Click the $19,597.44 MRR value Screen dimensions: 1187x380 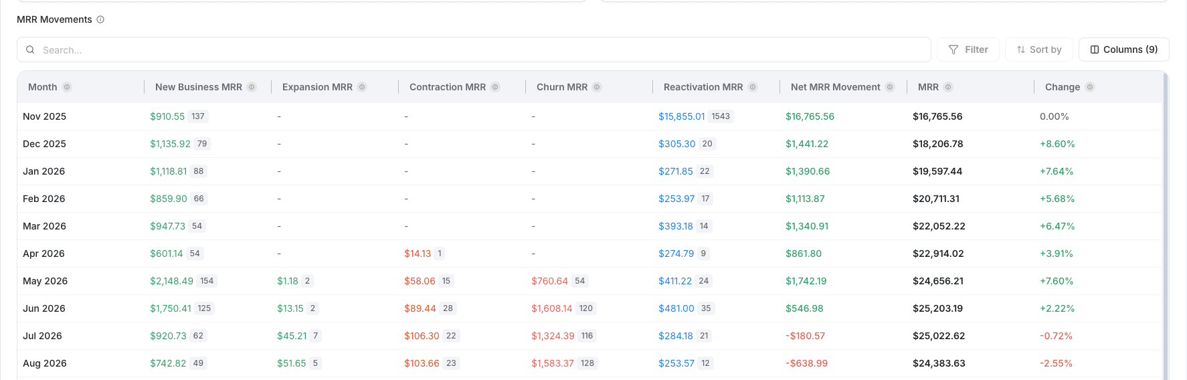tap(937, 171)
